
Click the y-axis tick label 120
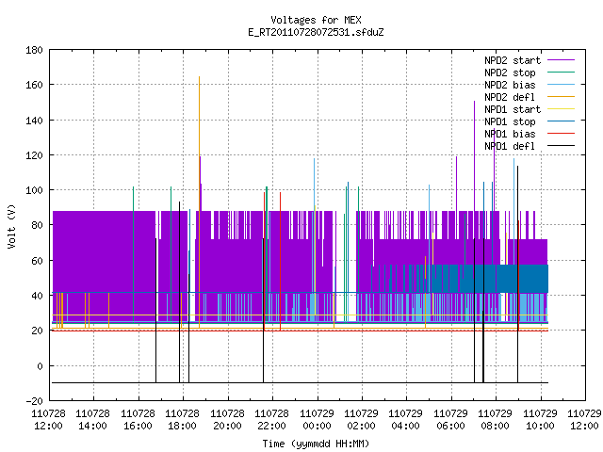click(34, 155)
